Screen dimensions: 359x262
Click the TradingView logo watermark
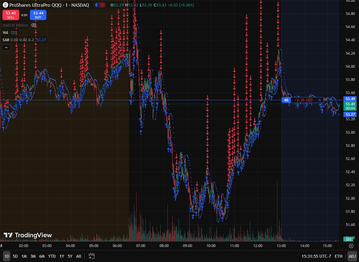pyautogui.click(x=28, y=235)
